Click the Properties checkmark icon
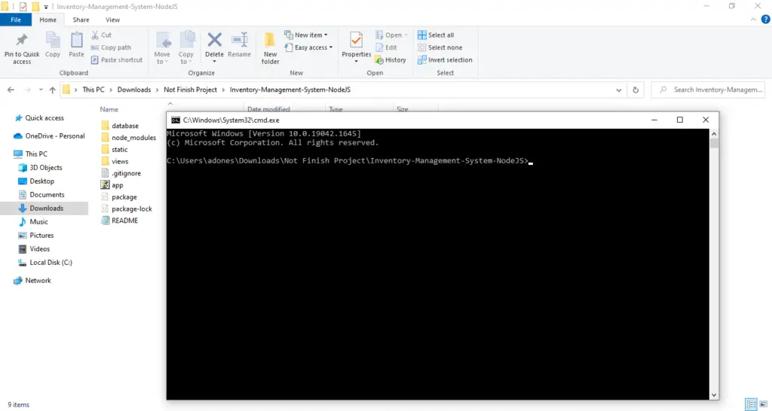 (x=356, y=40)
